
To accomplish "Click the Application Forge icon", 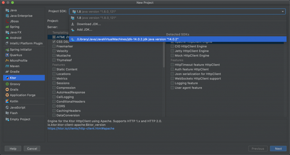I will (7, 95).
